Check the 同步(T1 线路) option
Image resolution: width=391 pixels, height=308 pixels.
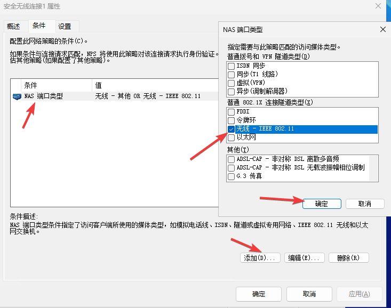[231, 75]
